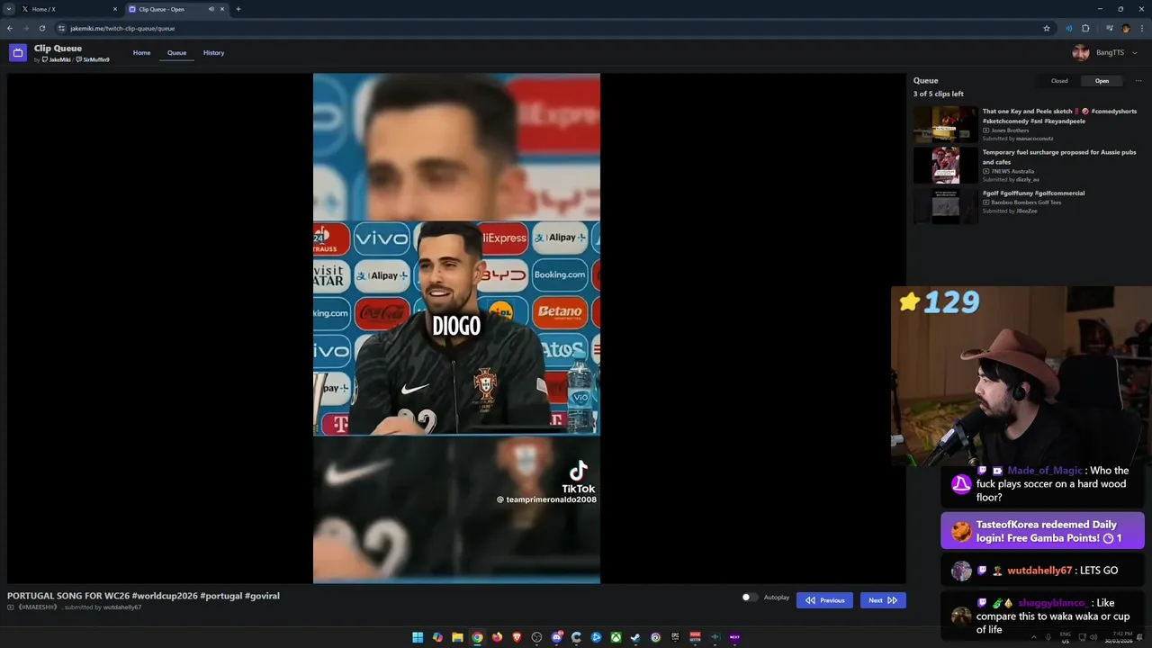Set queue state to Closed

[x=1059, y=81]
